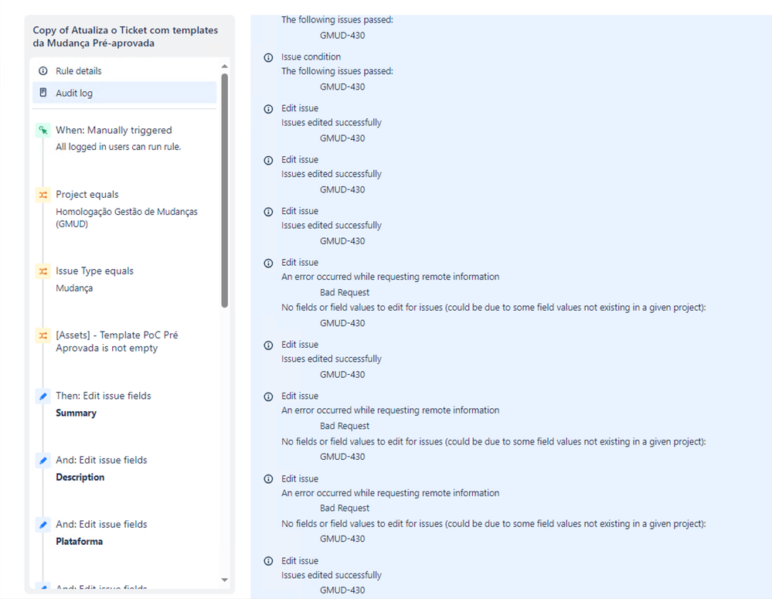Image resolution: width=772 pixels, height=599 pixels.
Task: Click info icon beside first Bad Request entry
Action: (268, 263)
